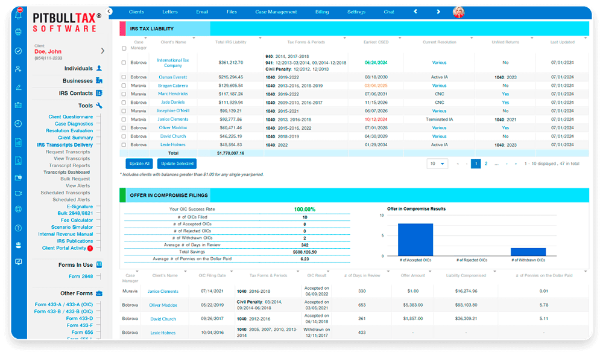Check the checkbox next to Osman Everett
This screenshot has width=603, height=355.
coord(124,77)
